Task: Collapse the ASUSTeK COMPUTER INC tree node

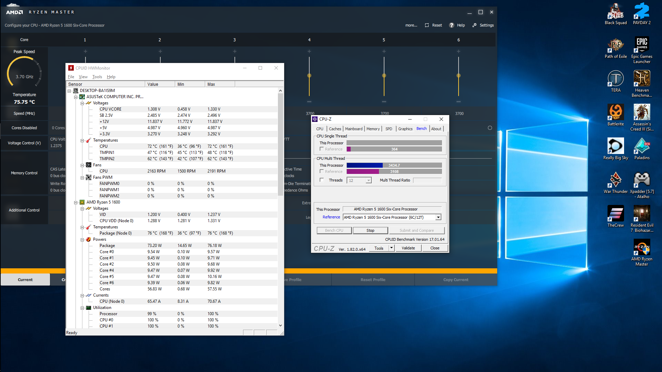Action: click(76, 97)
